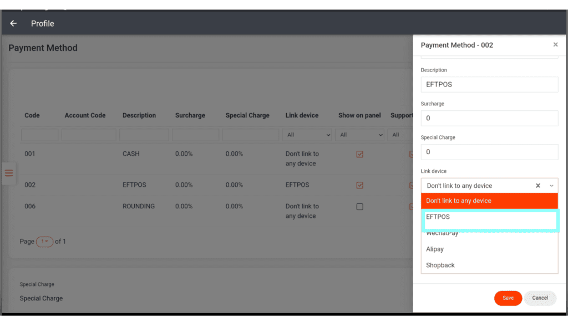Select EFTPOS from the device list

[x=489, y=217]
